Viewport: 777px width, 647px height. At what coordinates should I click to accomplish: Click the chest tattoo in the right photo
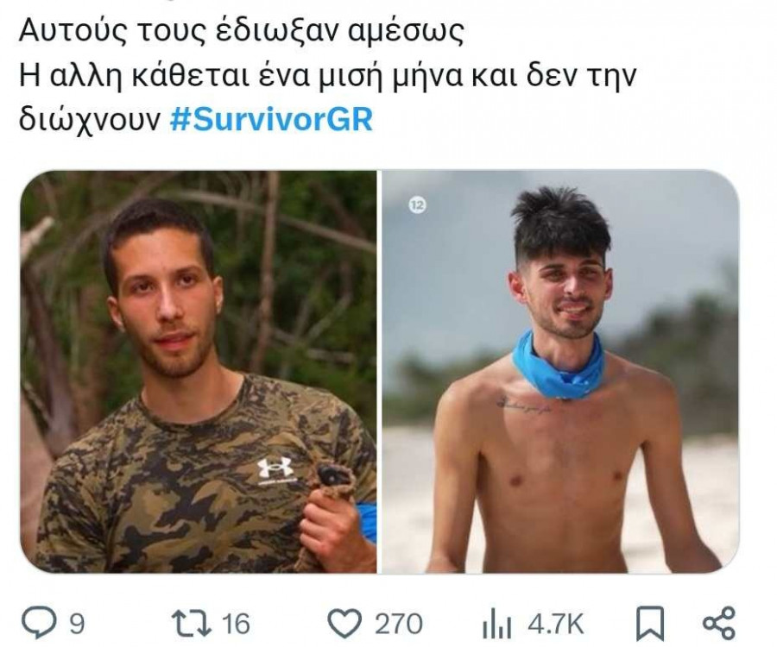coord(524,406)
